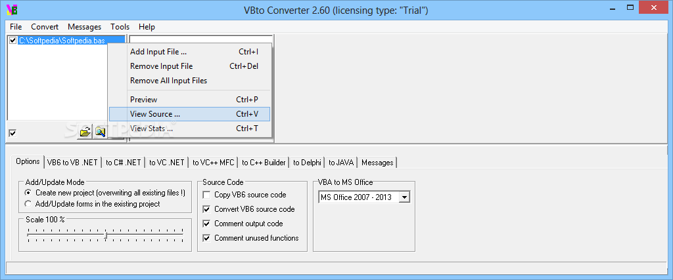The height and width of the screenshot is (280, 673).
Task: Open the Tools menu
Action: tap(120, 26)
